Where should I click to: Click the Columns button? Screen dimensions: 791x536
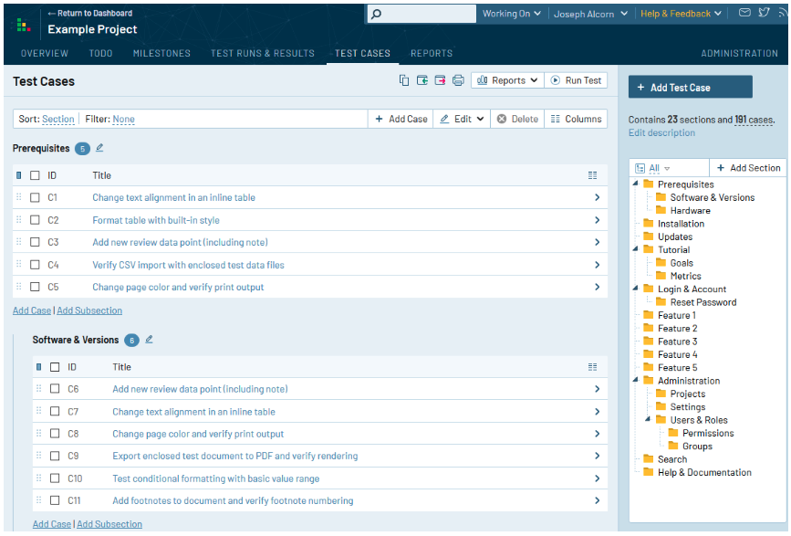tap(576, 119)
